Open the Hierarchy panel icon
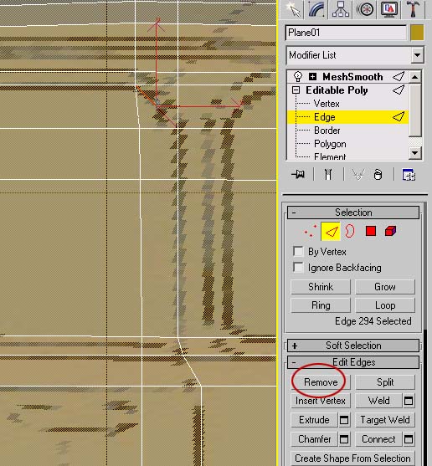 click(341, 9)
